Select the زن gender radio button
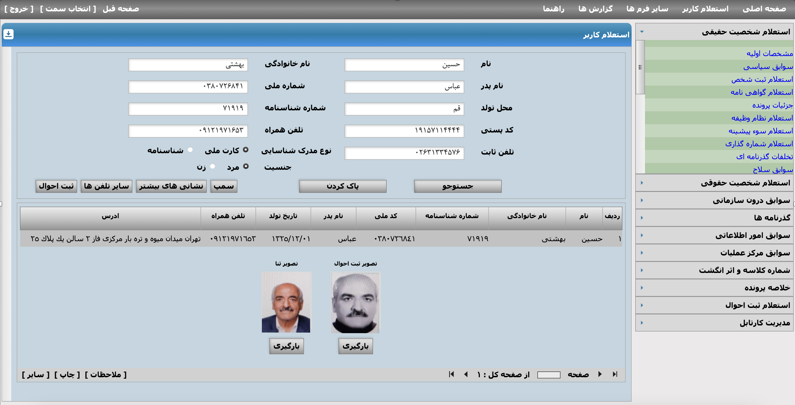795x405 pixels. coord(212,166)
